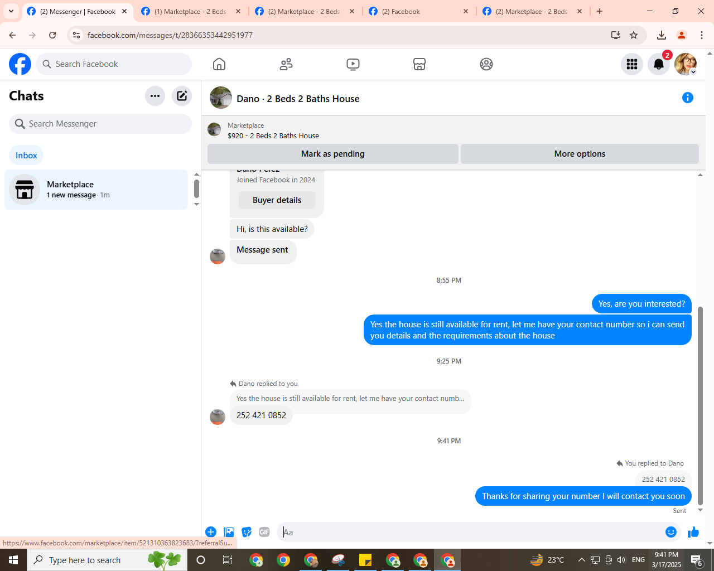The image size is (714, 571).
Task: Open the $920 - 2 Beds 2 Baths House listing
Action: [273, 136]
